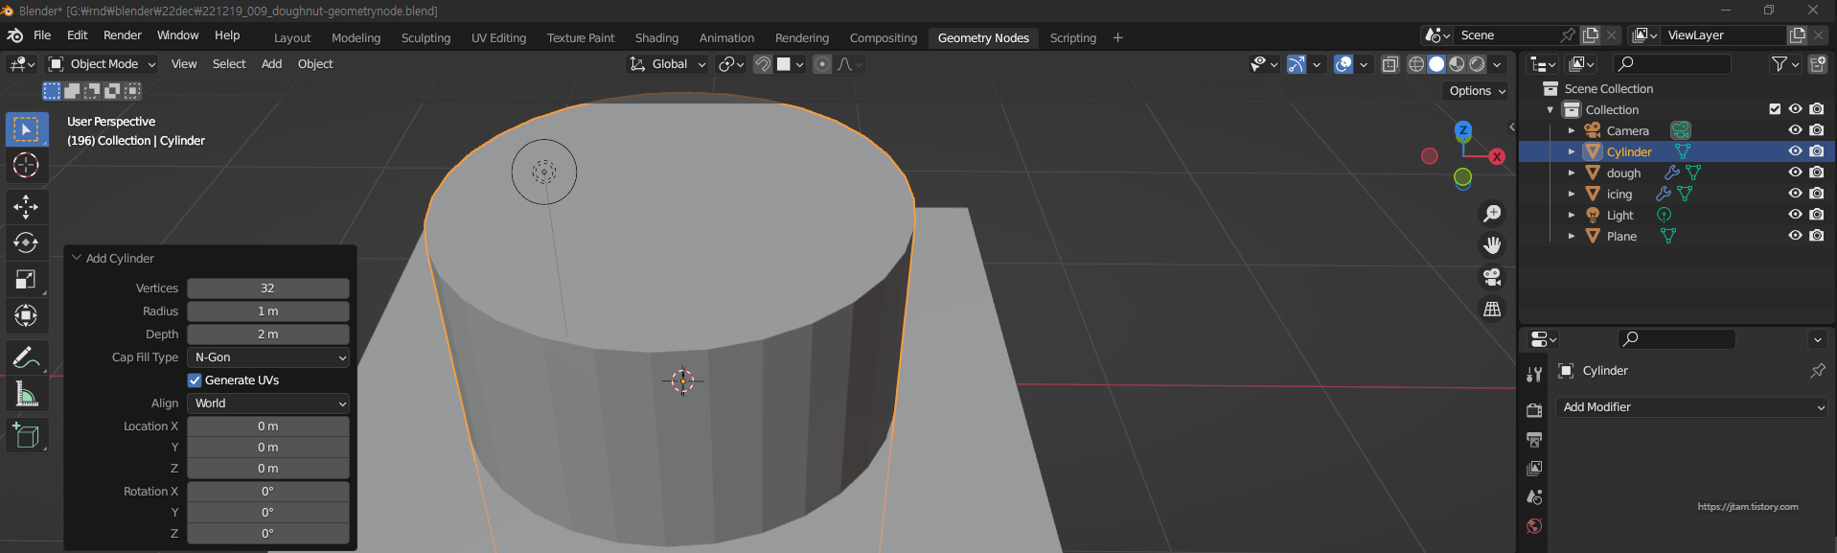Select the Scale tool

coord(27,279)
